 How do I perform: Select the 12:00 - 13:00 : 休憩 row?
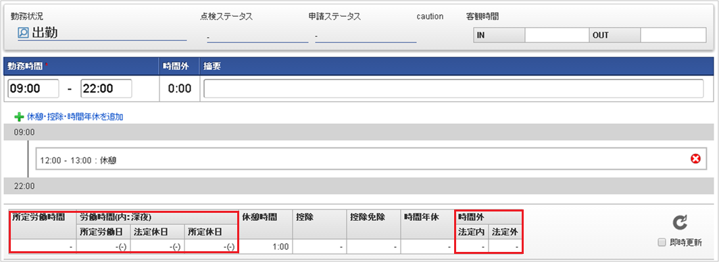(371, 159)
